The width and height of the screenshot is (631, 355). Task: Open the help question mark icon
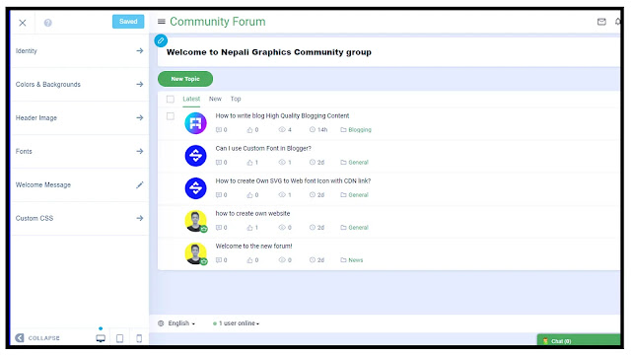48,23
